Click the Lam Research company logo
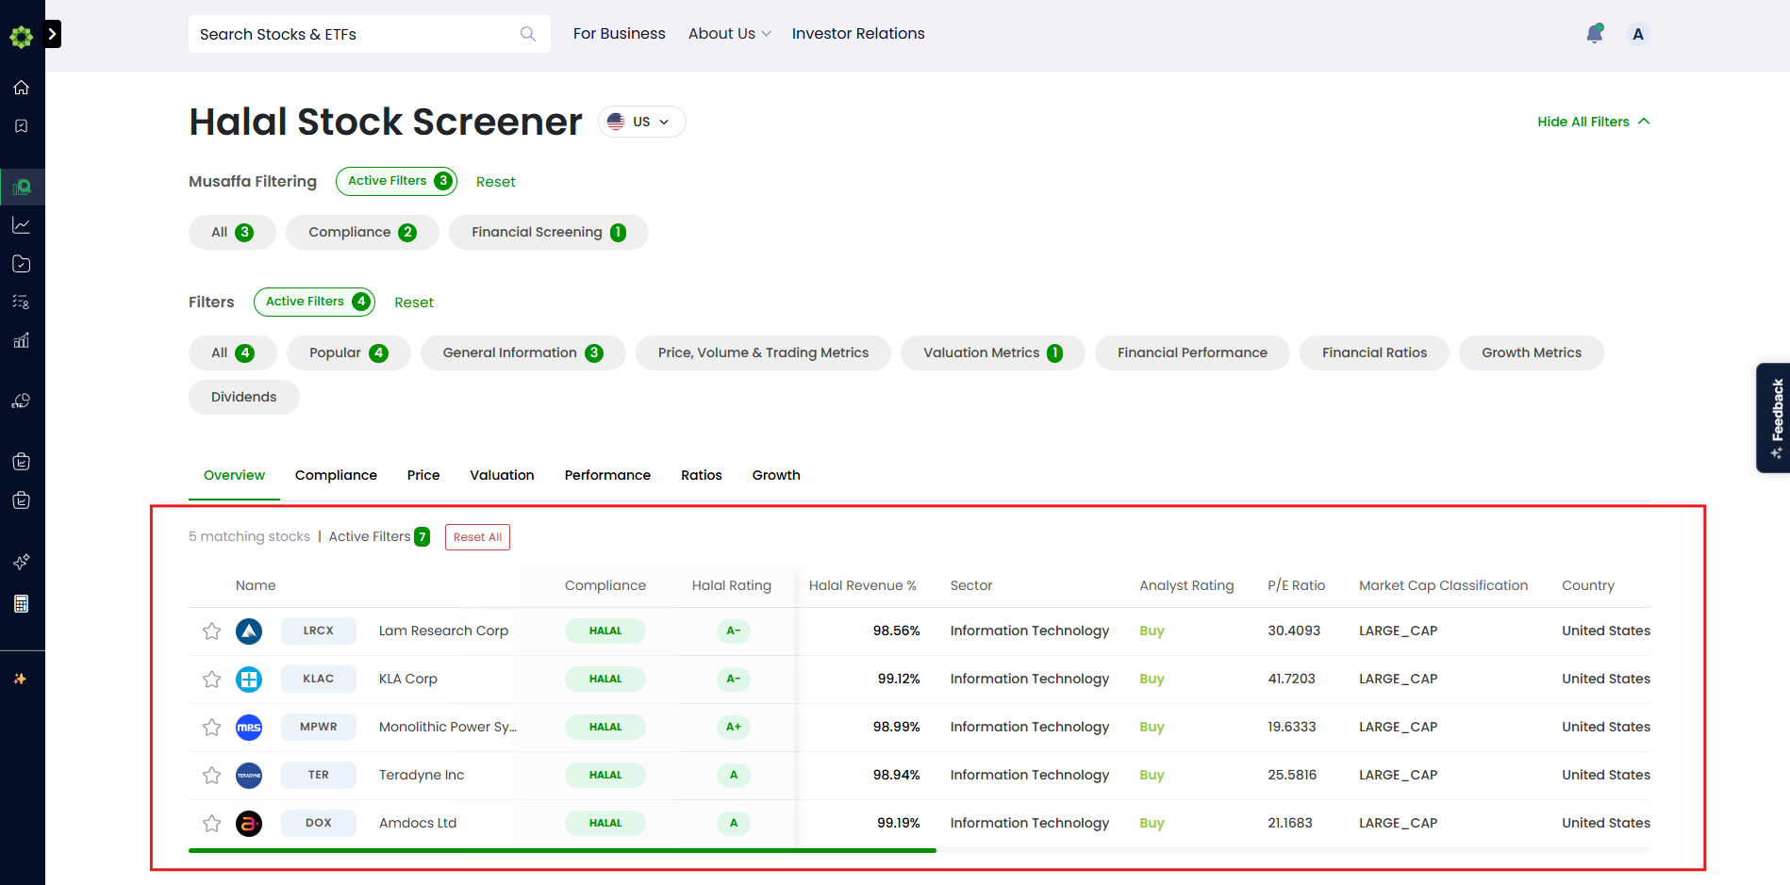Viewport: 1790px width, 885px height. (249, 631)
